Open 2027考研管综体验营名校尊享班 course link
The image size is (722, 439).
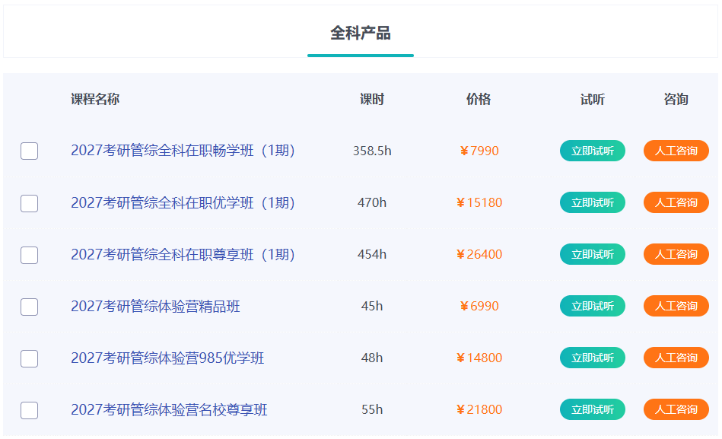coord(169,410)
